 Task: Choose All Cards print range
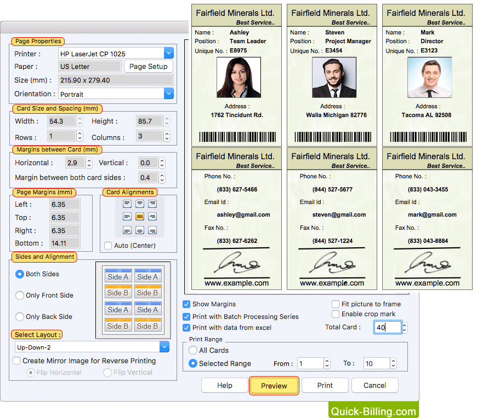click(193, 350)
